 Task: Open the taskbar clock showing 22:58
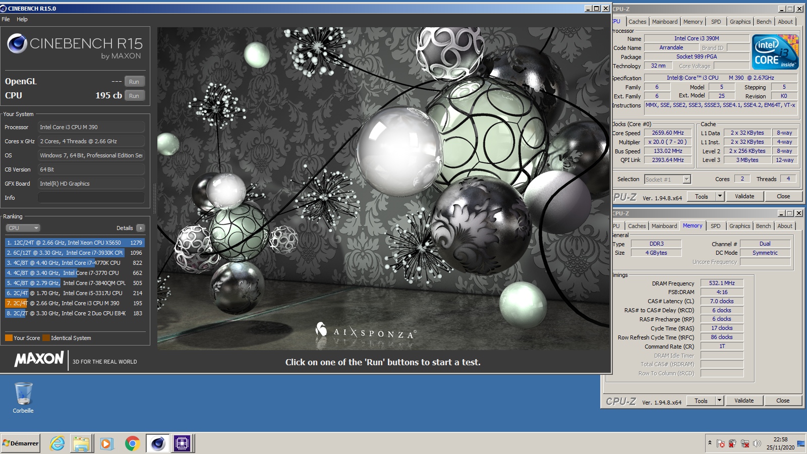780,443
